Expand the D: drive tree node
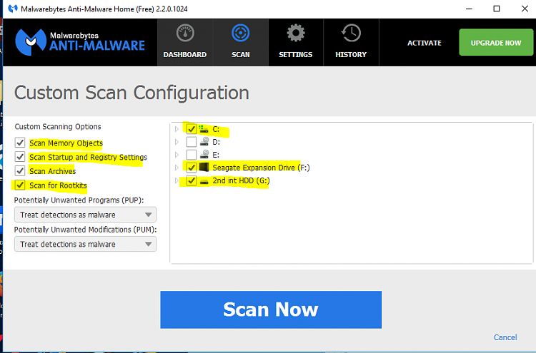Screen dimensions: 536x353 177,142
